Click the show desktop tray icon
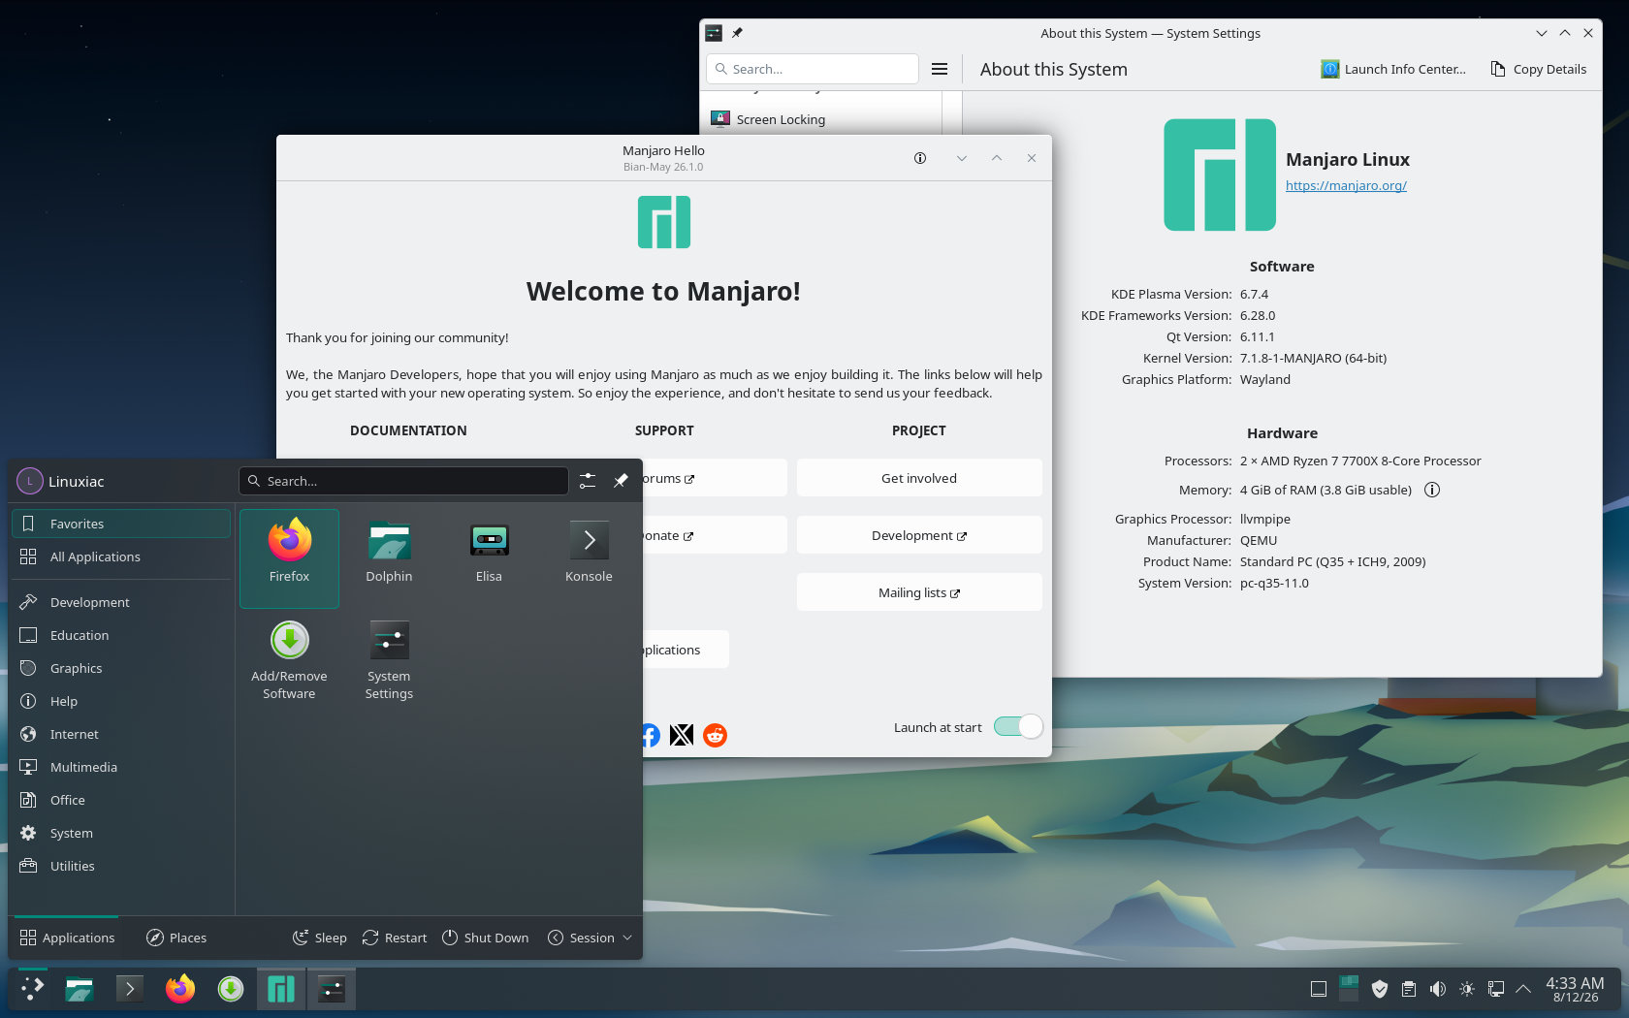Viewport: 1629px width, 1018px height. (1319, 989)
